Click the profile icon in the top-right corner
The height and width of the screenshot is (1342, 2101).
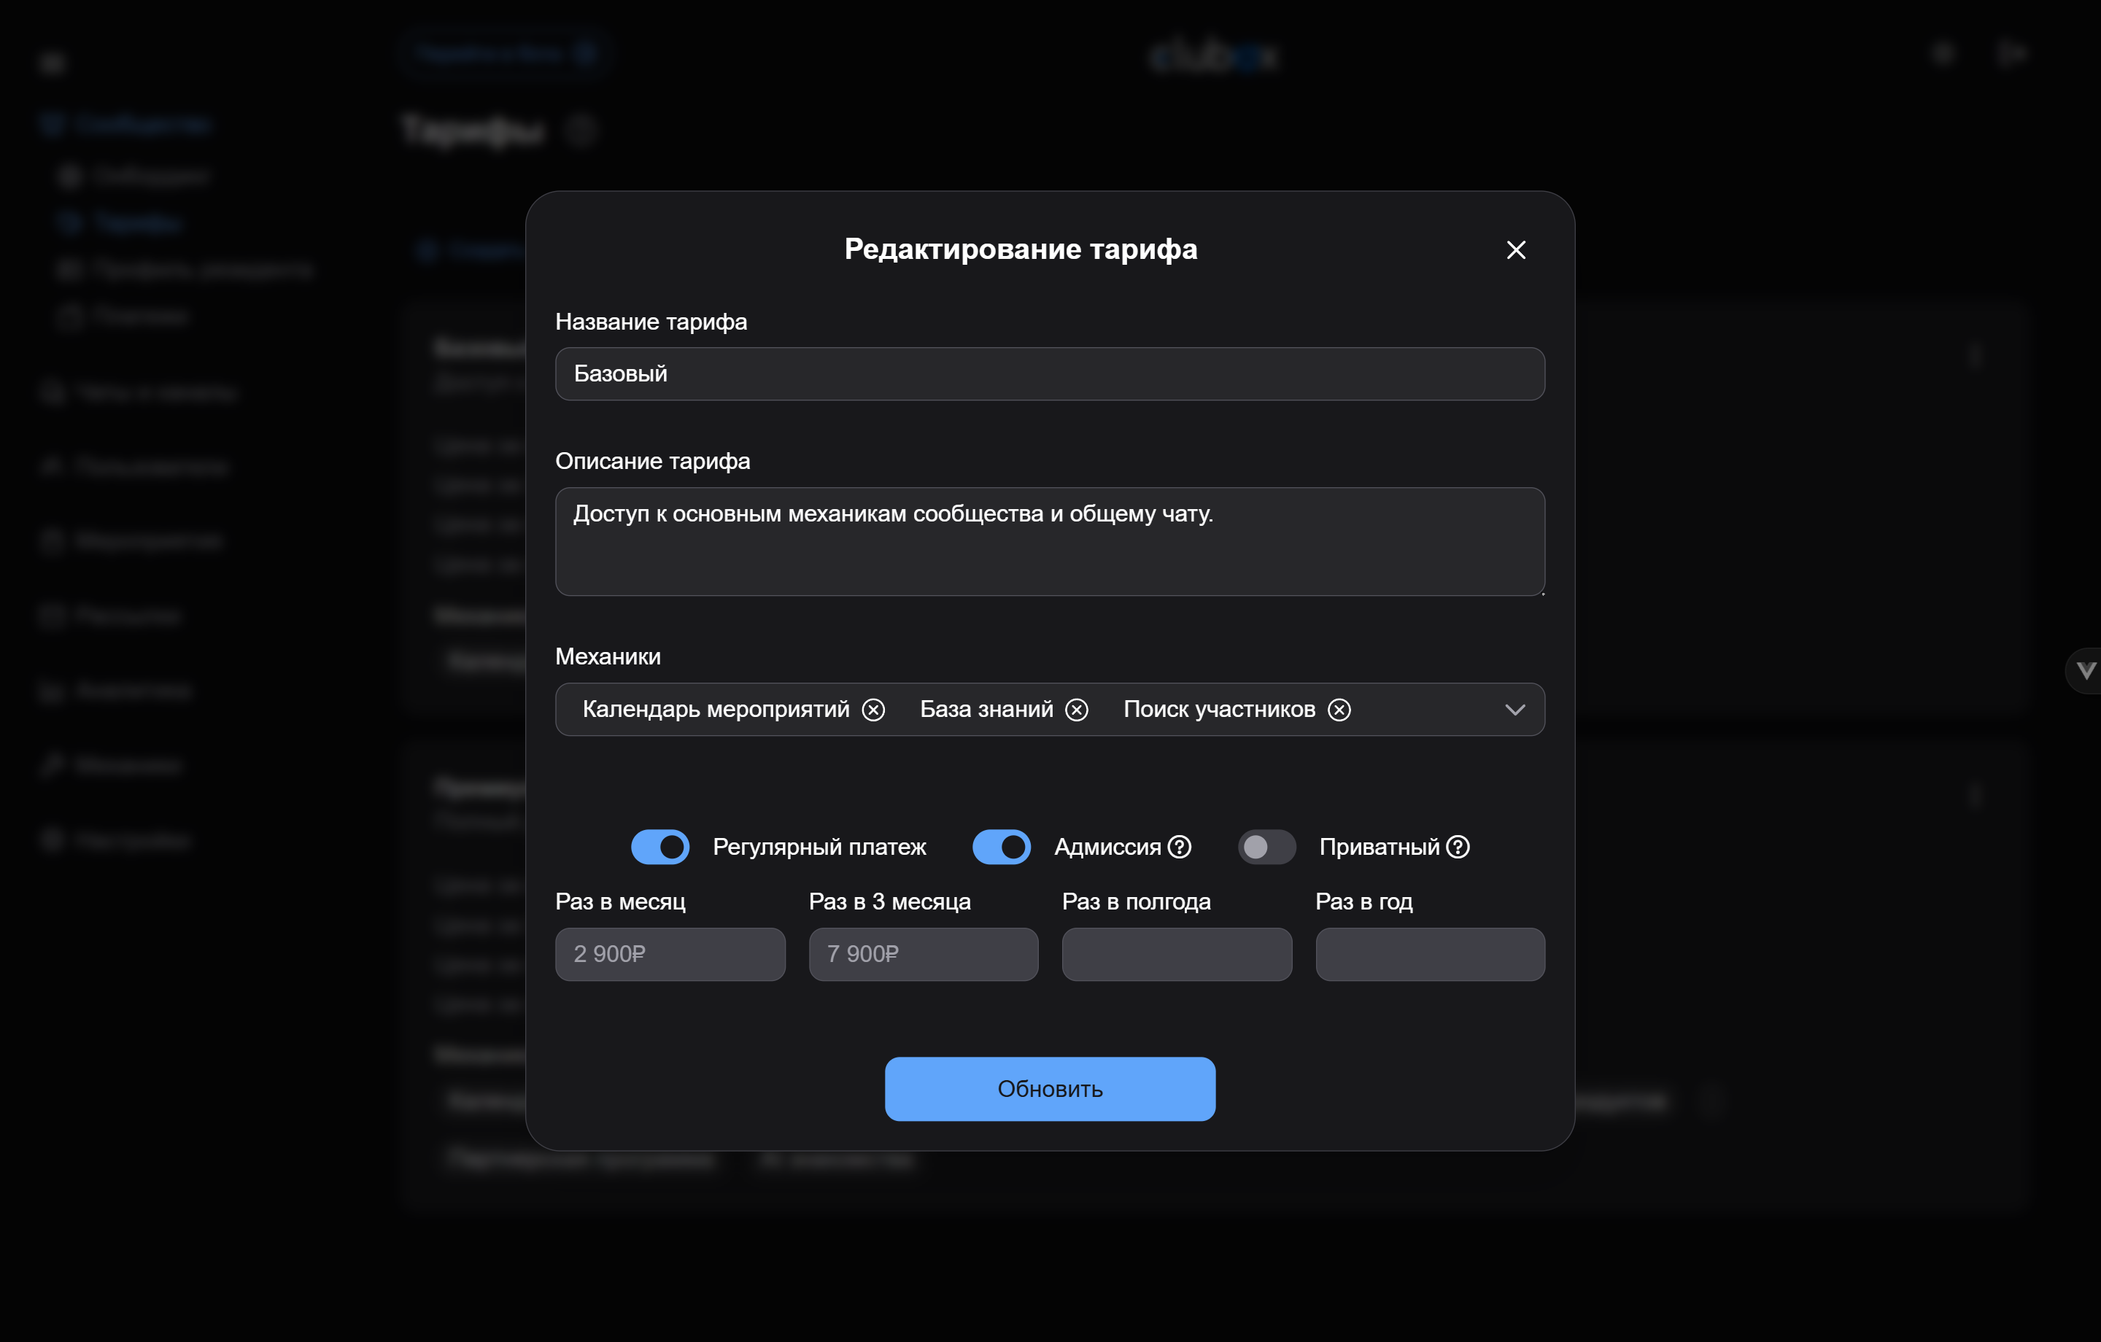click(2011, 53)
